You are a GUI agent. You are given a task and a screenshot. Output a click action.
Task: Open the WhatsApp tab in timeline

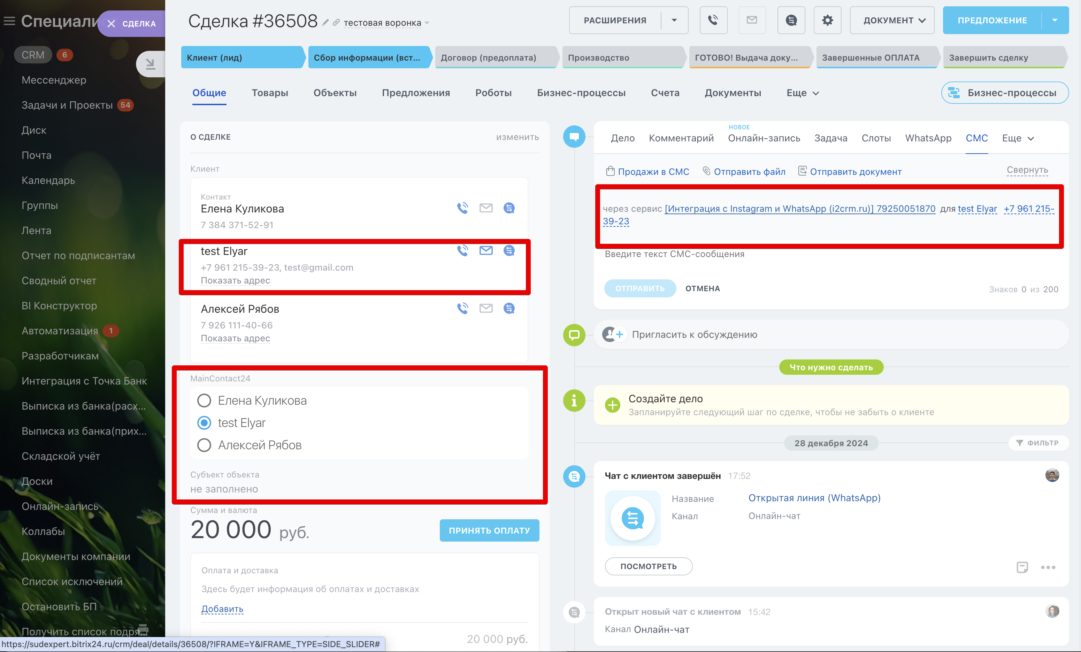click(x=928, y=138)
